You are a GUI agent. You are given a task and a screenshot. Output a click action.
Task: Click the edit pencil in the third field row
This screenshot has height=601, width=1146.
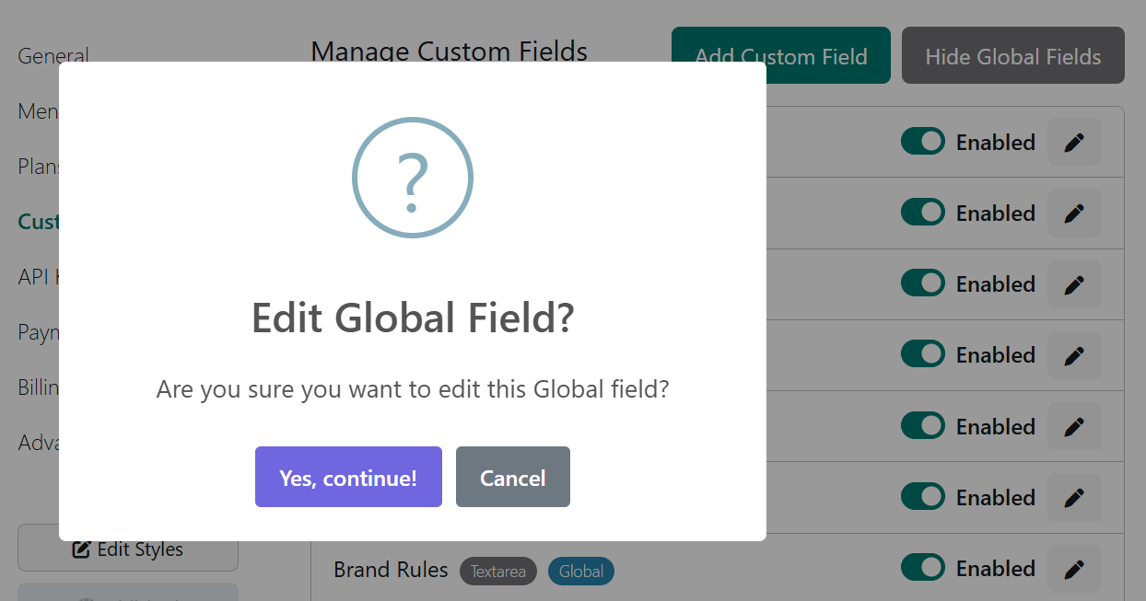pyautogui.click(x=1074, y=284)
